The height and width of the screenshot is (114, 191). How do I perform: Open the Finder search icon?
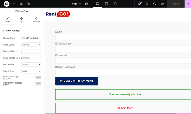click(147, 4)
